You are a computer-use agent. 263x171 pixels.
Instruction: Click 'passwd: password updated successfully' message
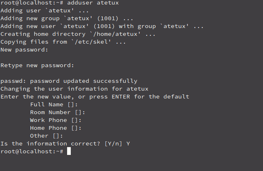[x=69, y=81]
